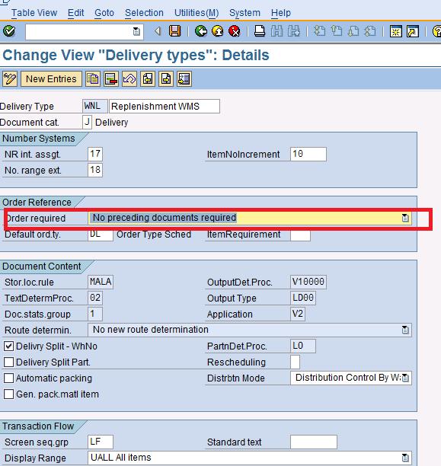Screen dimensions: 441x466
Task: Click the Default ord.ty. DL field
Action: [101, 235]
